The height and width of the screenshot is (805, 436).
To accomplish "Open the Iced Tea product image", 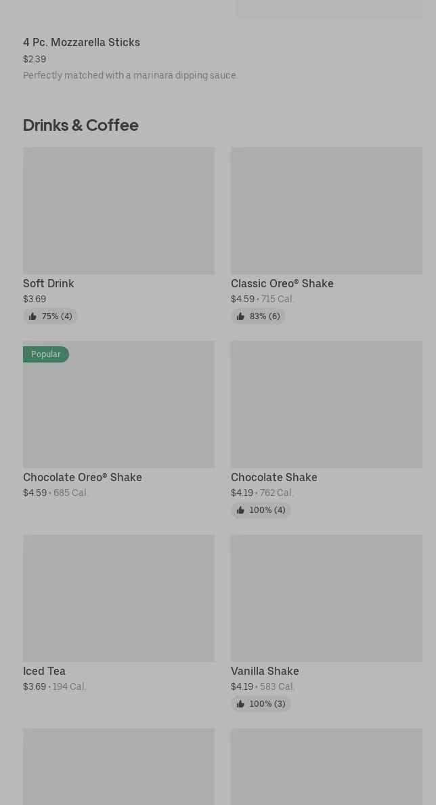I will 119,598.
